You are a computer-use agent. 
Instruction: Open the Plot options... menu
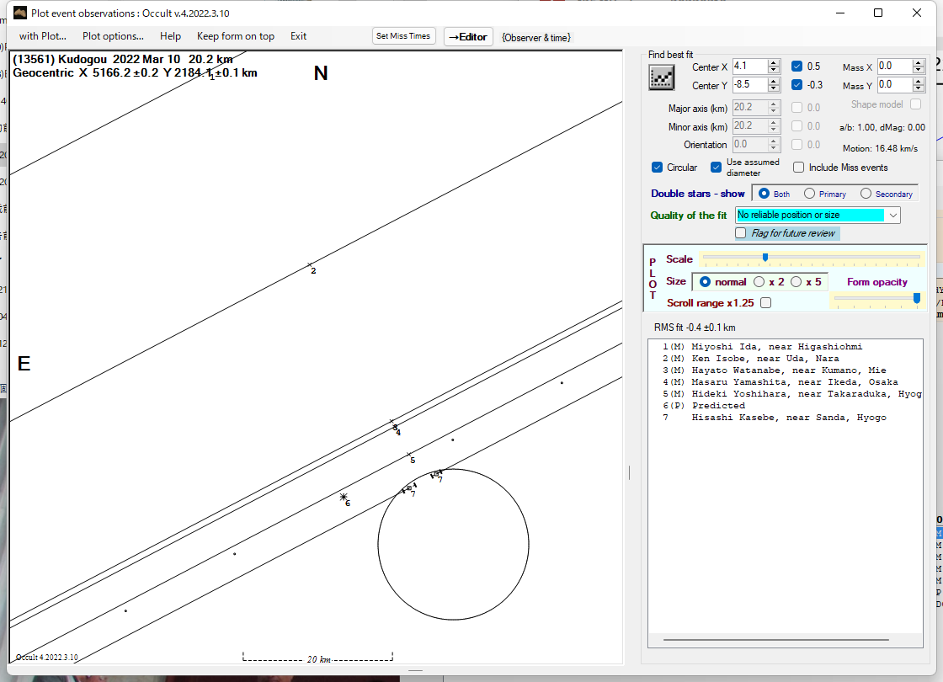(x=113, y=36)
